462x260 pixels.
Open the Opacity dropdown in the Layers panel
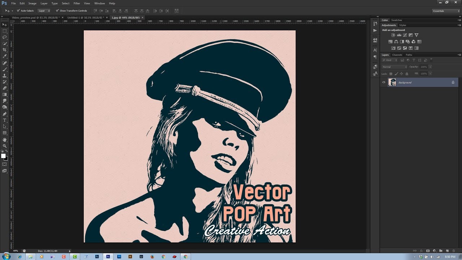430,67
